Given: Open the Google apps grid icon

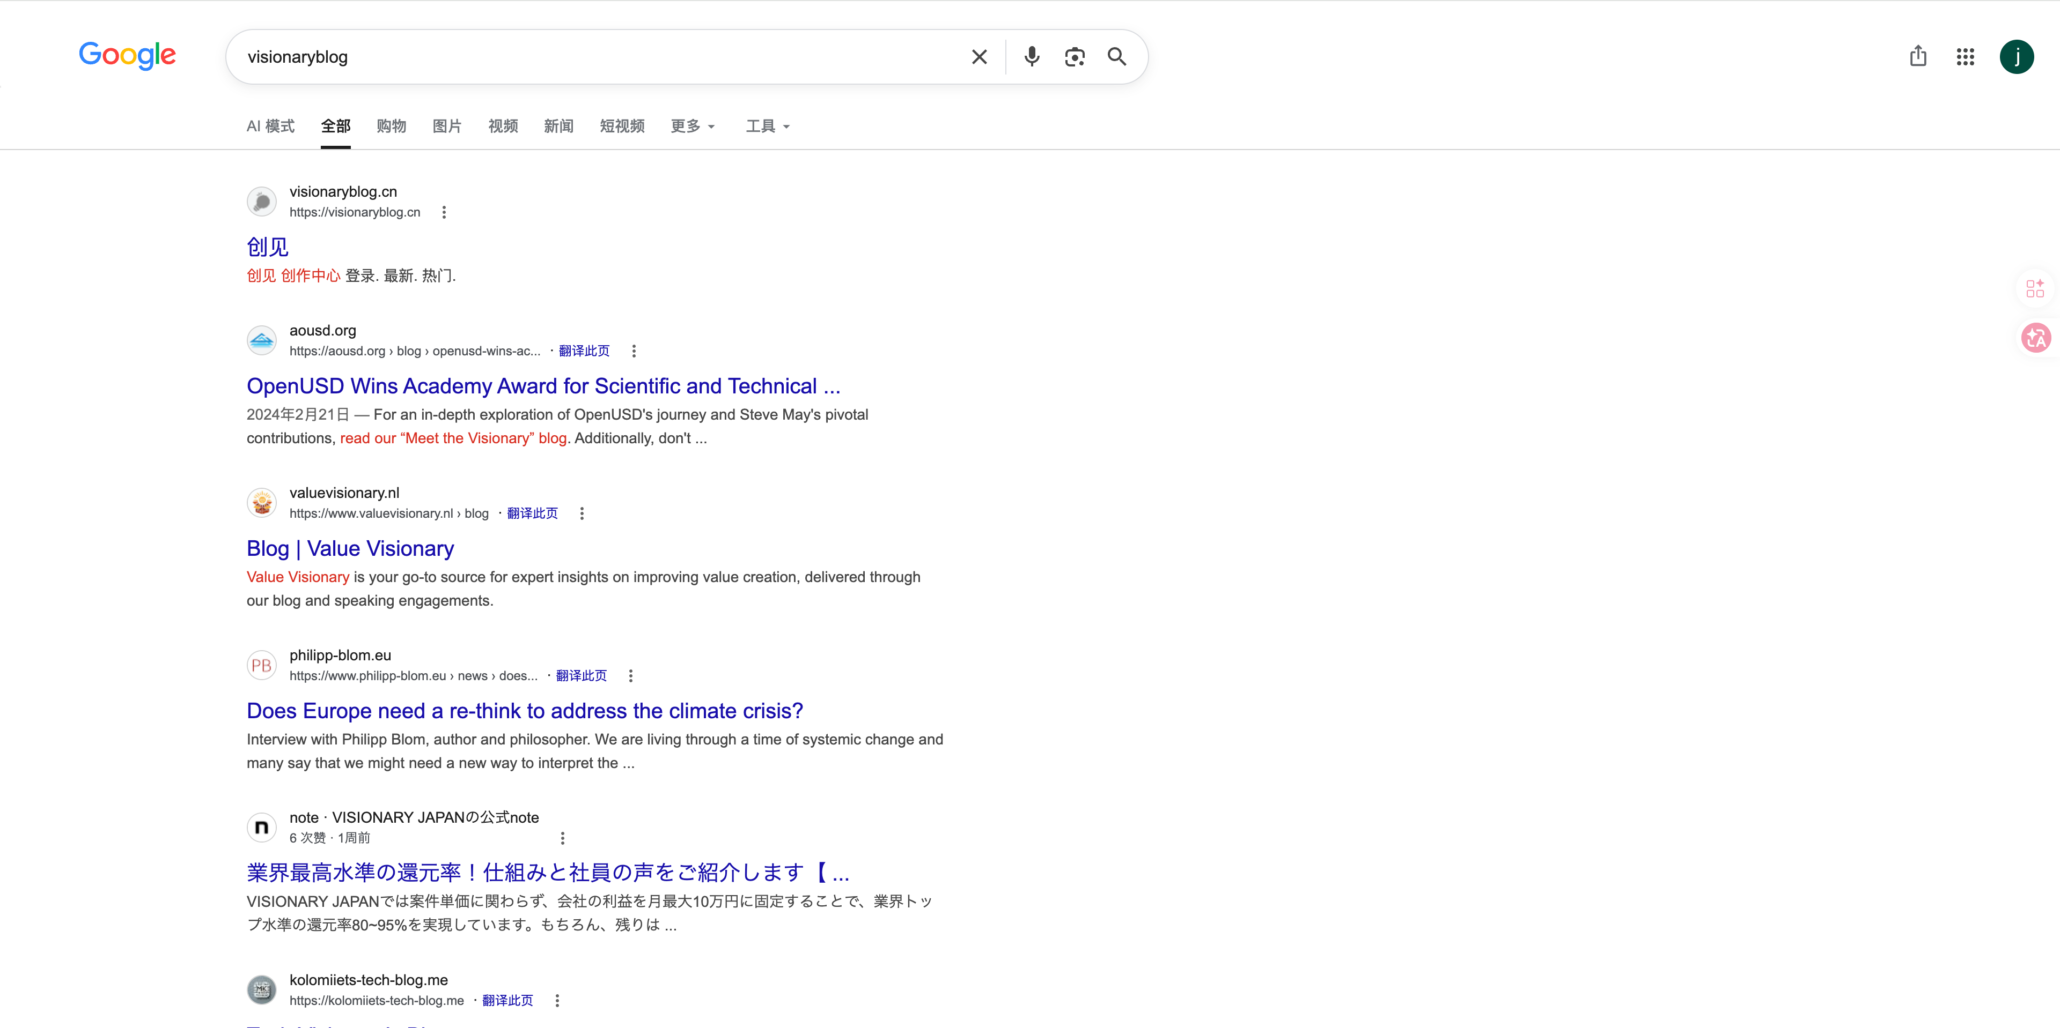Looking at the screenshot, I should pos(1966,57).
